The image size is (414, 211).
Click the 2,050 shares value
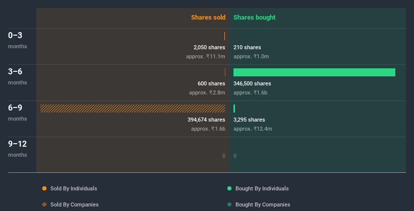pyautogui.click(x=209, y=47)
